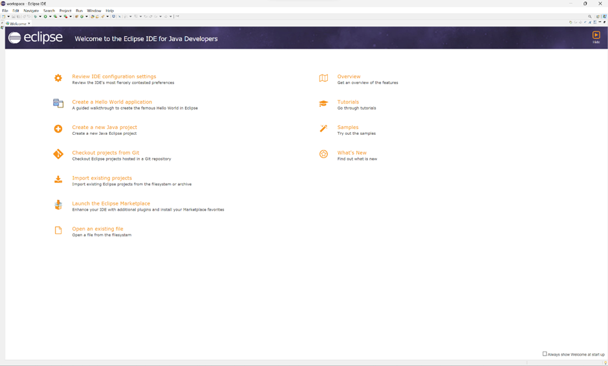
Task: Open the File menu
Action: 5,11
